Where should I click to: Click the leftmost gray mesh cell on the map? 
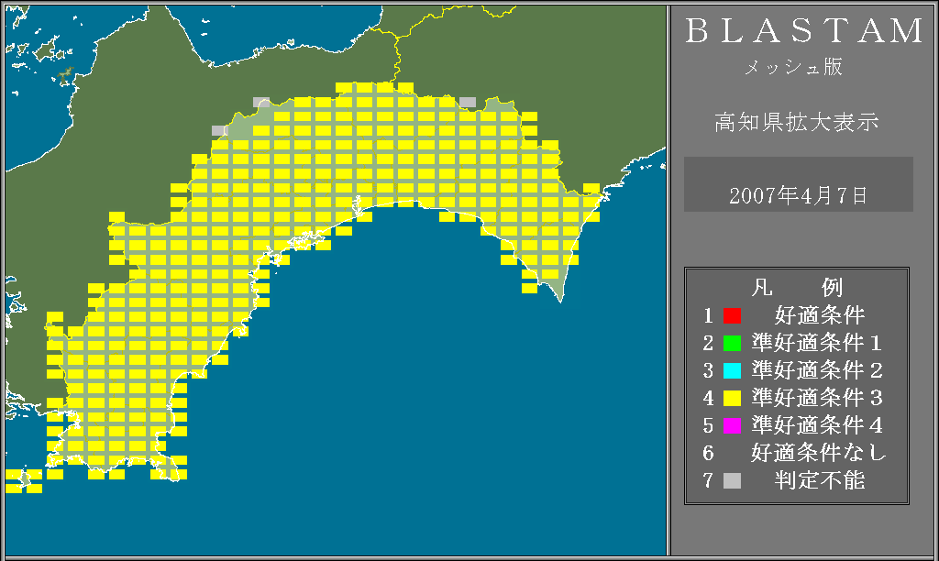click(218, 131)
